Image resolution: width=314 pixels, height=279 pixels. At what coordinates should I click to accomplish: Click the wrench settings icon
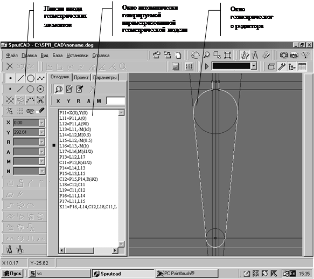point(282,66)
